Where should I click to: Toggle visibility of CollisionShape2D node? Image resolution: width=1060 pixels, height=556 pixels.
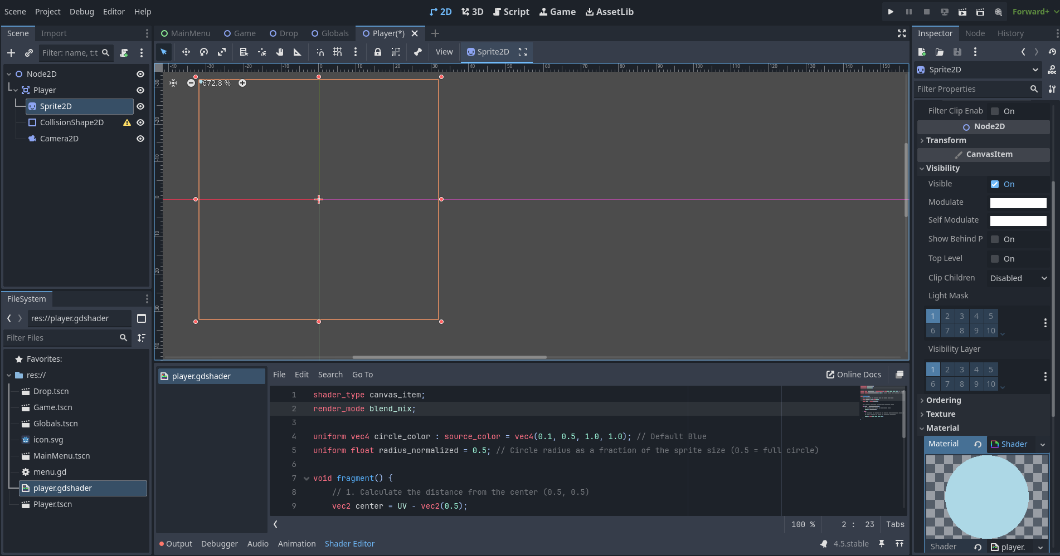tap(140, 122)
